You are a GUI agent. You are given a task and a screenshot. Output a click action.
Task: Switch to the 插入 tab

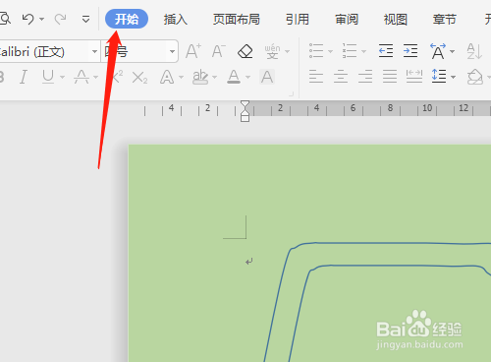coord(176,20)
